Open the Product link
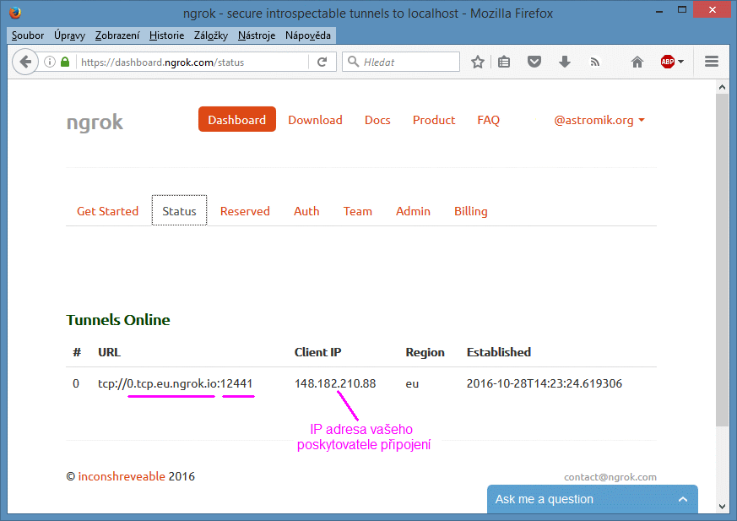This screenshot has height=521, width=737. coord(434,120)
